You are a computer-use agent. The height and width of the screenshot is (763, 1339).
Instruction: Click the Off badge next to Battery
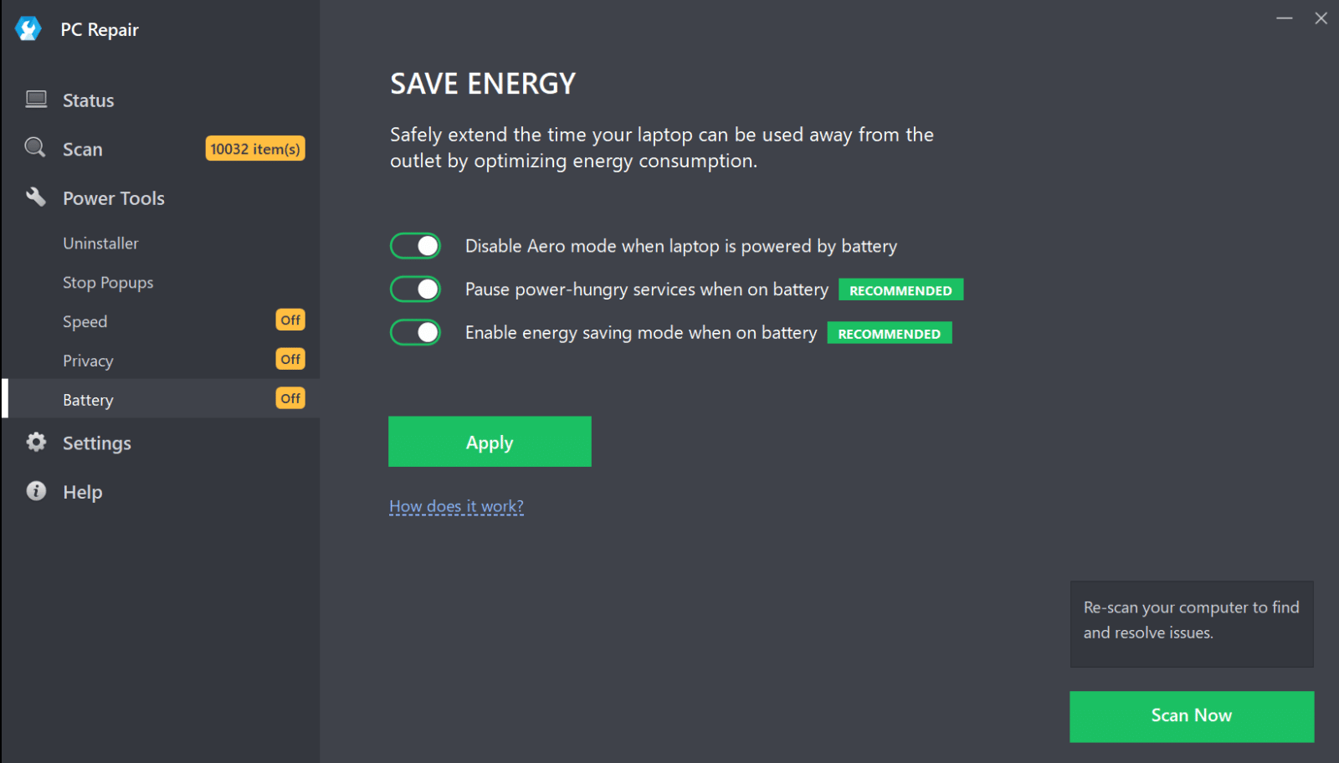pos(290,398)
